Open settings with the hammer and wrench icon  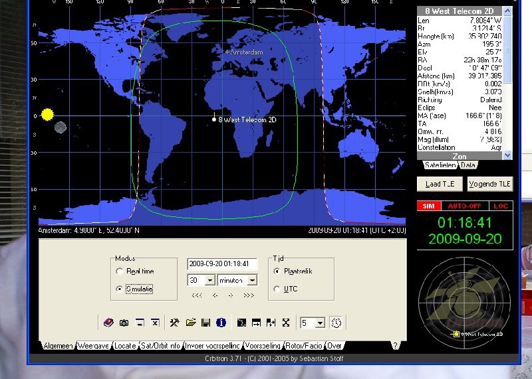pyautogui.click(x=174, y=323)
